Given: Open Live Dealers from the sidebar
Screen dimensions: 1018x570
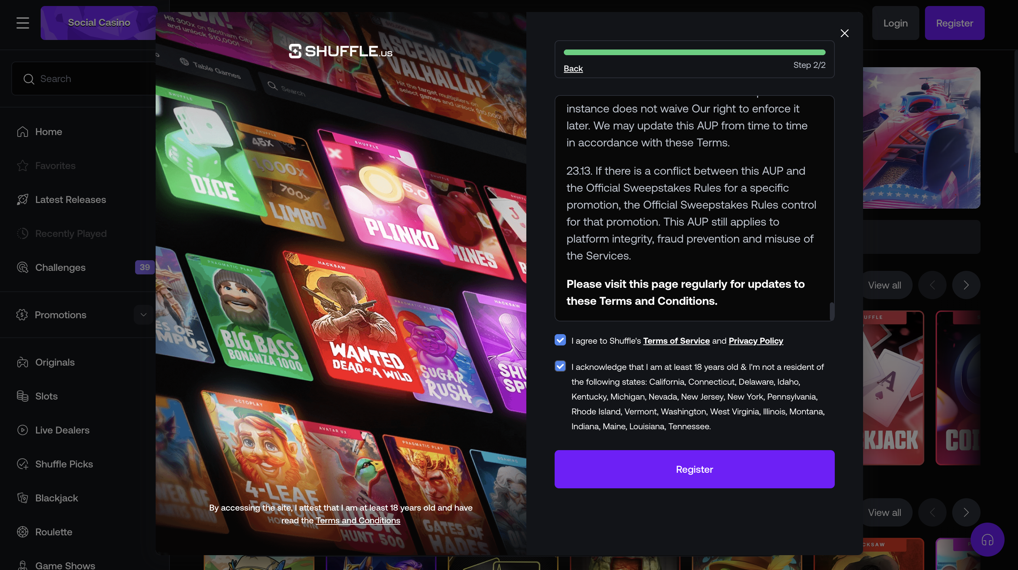Looking at the screenshot, I should tap(63, 430).
